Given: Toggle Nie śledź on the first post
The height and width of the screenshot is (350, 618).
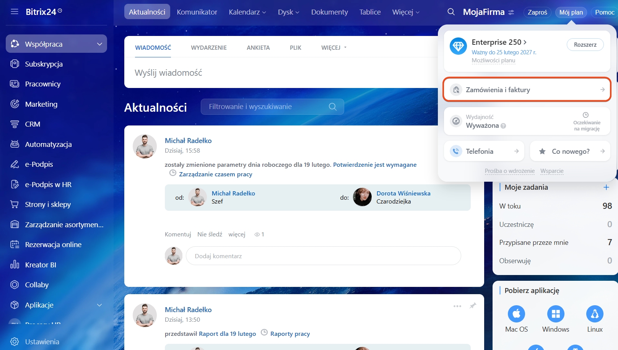Looking at the screenshot, I should coord(210,234).
